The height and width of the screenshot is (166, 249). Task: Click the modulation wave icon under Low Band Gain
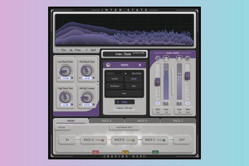58,78
